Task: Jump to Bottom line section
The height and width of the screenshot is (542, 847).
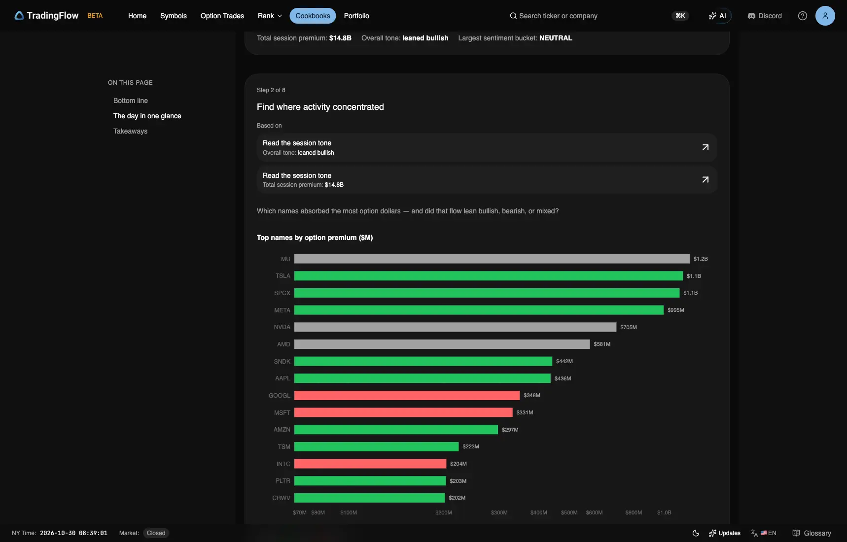Action: click(x=131, y=101)
